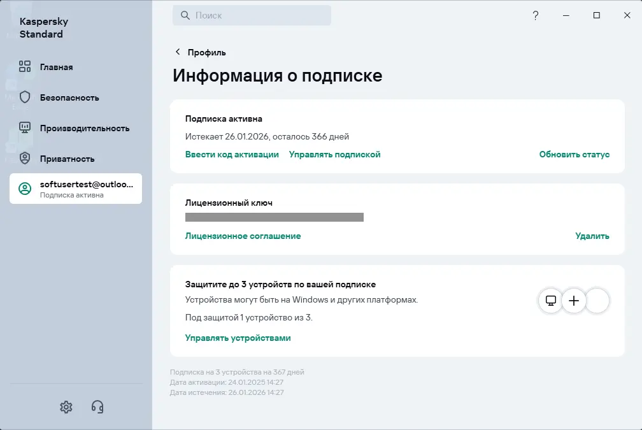The width and height of the screenshot is (642, 430).
Task: Focus the Поиск search field
Action: pos(252,15)
